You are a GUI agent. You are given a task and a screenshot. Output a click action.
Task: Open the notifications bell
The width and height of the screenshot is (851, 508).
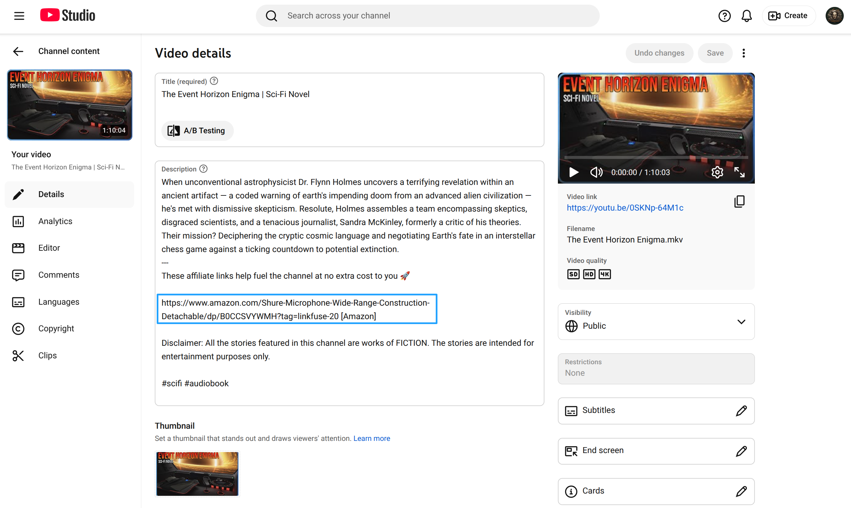746,16
